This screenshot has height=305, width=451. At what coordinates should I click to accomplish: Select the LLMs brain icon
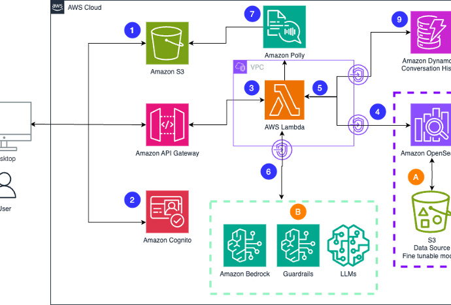point(348,245)
